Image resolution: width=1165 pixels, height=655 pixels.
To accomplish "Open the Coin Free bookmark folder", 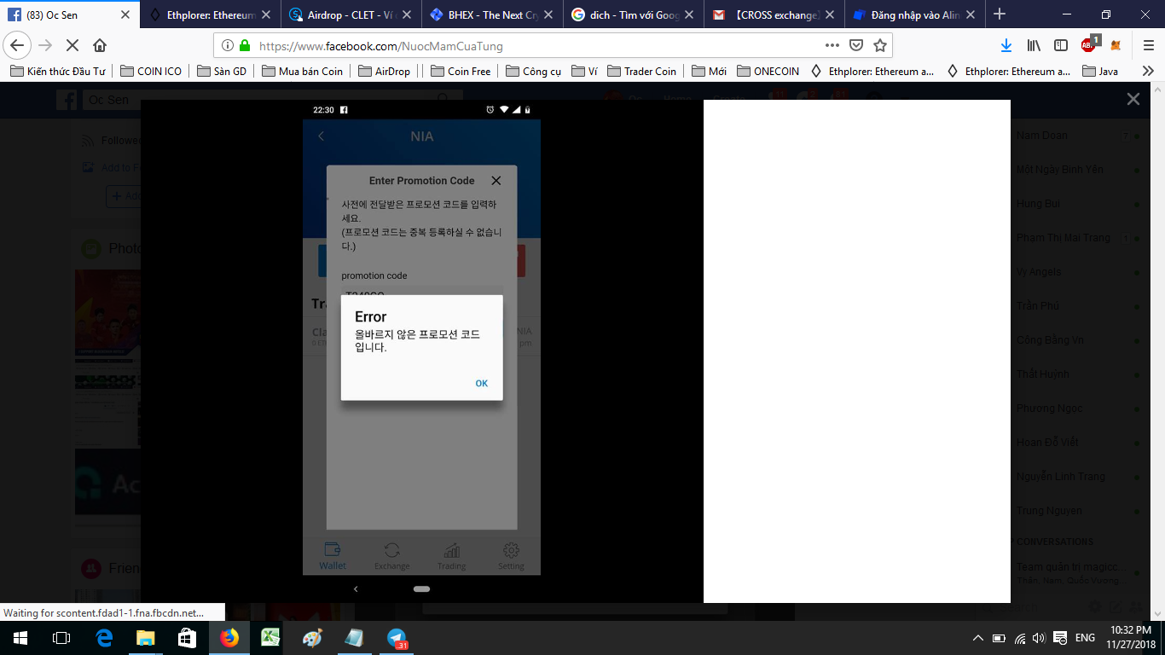I will (x=461, y=72).
